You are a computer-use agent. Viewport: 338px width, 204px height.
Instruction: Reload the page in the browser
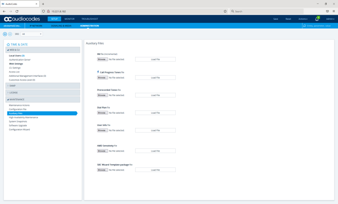[17, 11]
